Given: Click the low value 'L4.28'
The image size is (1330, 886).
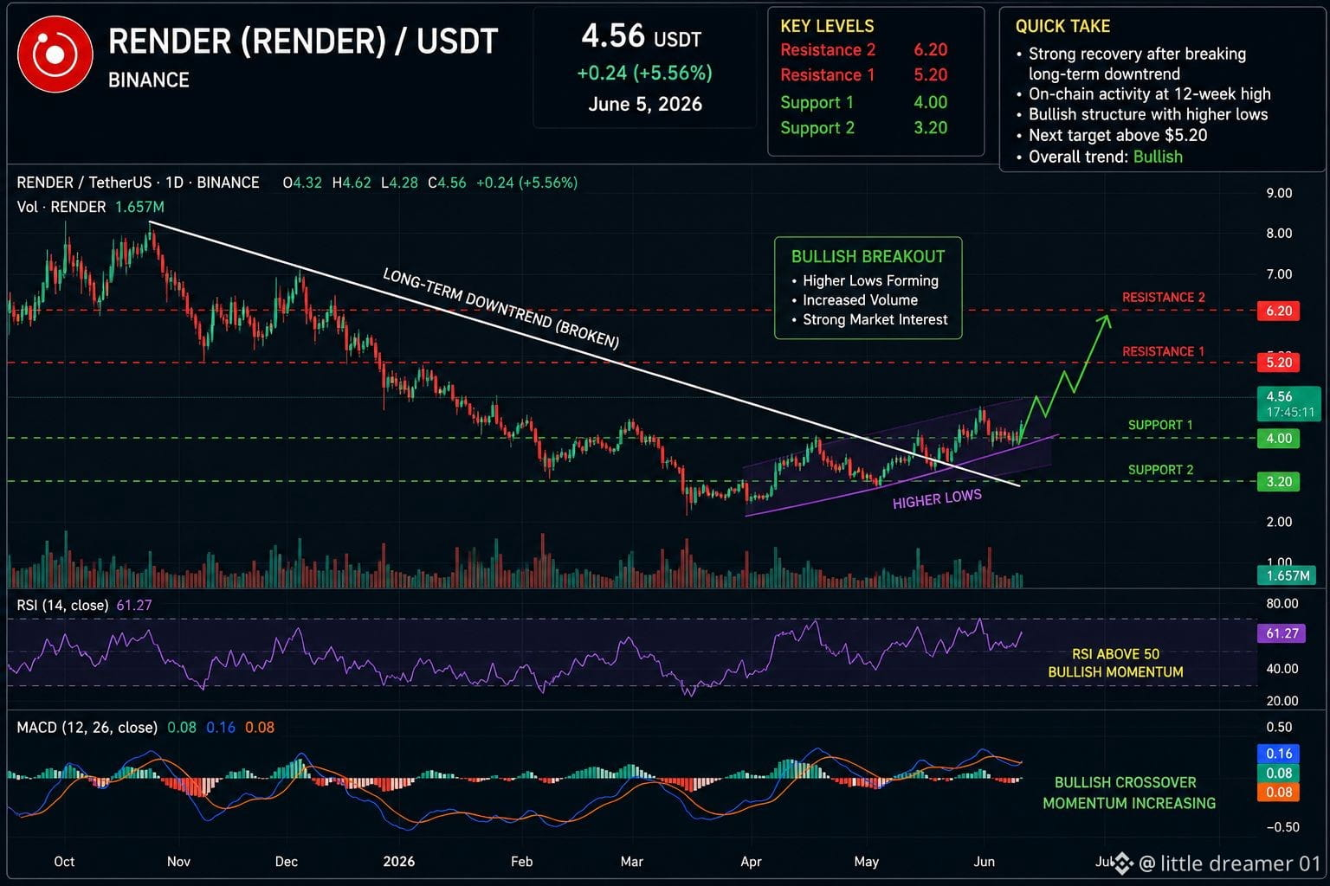Looking at the screenshot, I should tap(399, 183).
